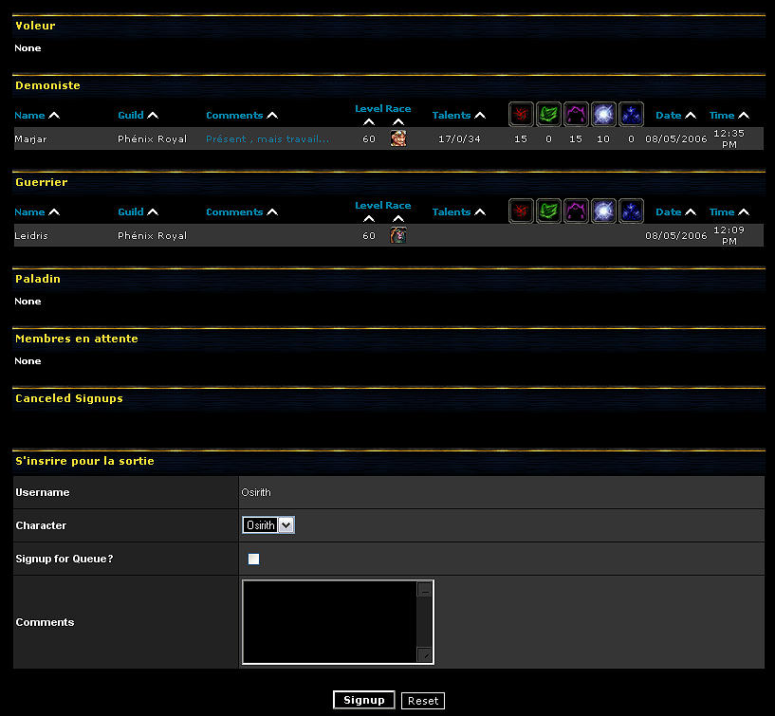Click red resistance icon in Demoniste table
Image resolution: width=775 pixels, height=716 pixels.
(521, 115)
